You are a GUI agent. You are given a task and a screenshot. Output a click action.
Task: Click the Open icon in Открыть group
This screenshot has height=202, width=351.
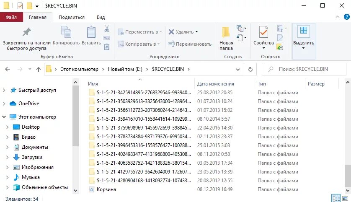[280, 28]
